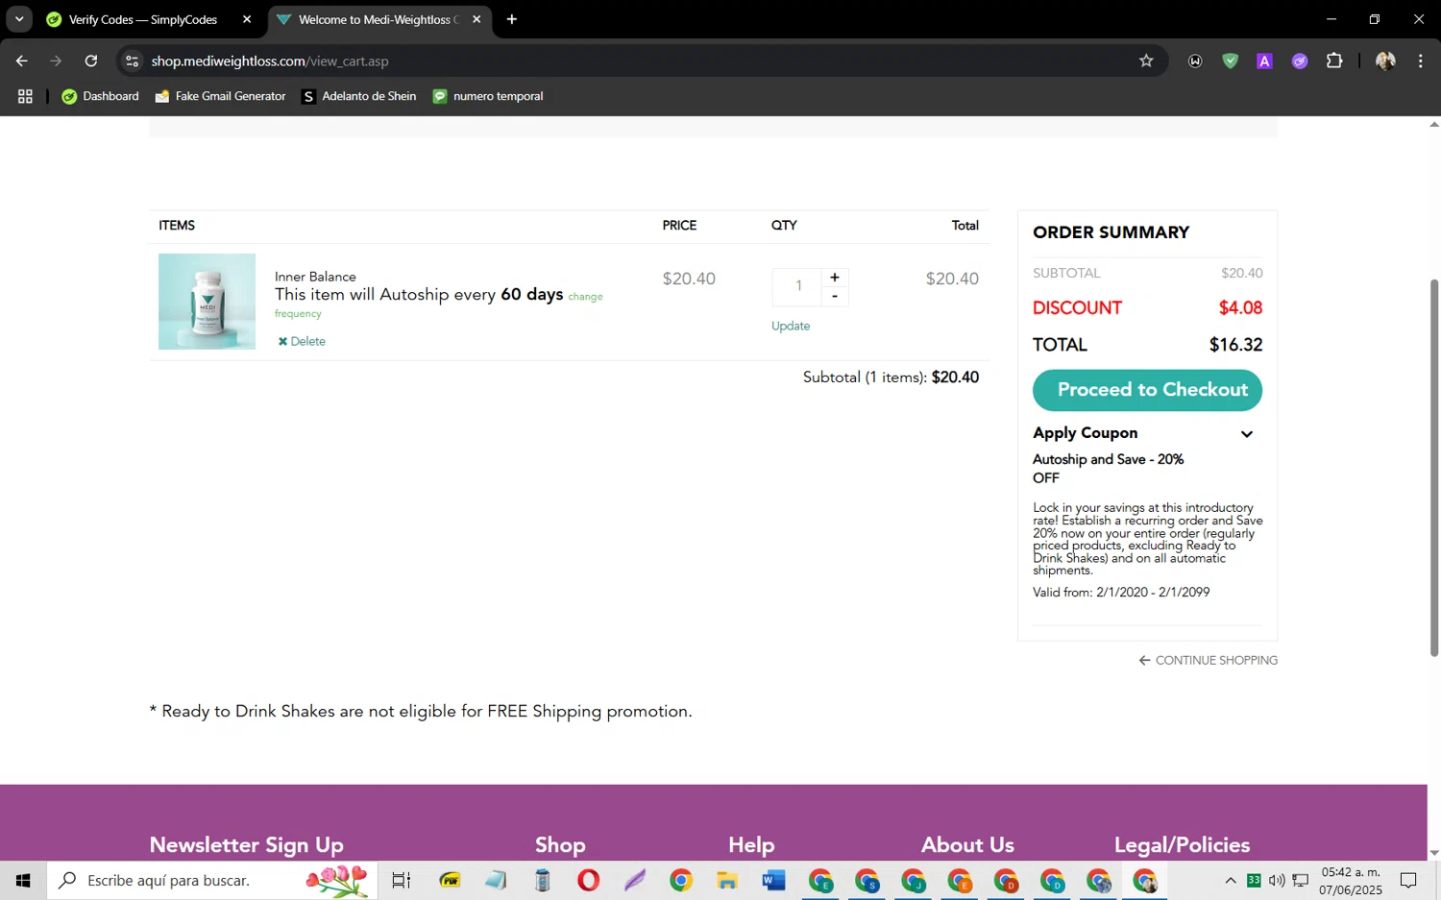Click the Inner Balance product name
The width and height of the screenshot is (1441, 900).
(x=315, y=277)
